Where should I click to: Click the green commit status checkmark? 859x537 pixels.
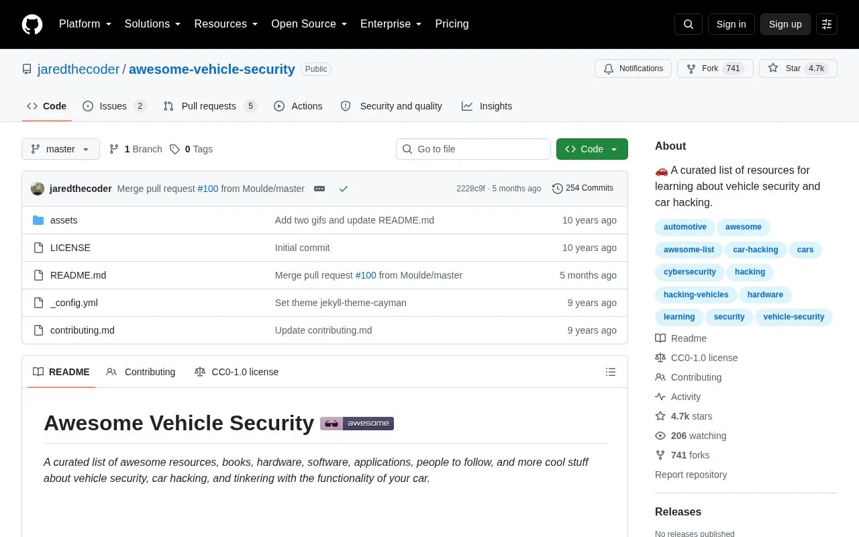(344, 189)
